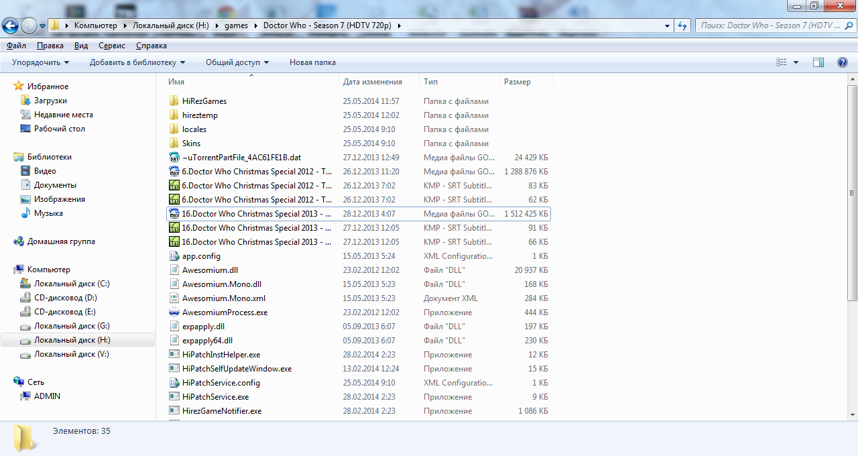Click the HiPatchInstHelper.exe icon

click(174, 355)
